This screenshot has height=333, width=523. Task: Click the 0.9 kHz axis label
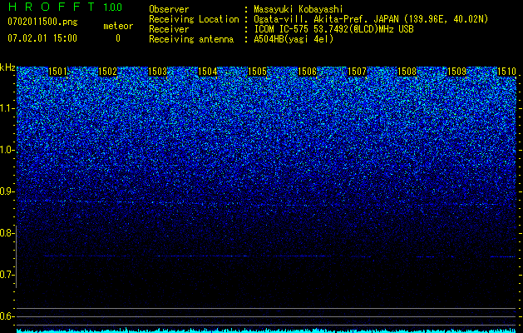click(7, 191)
